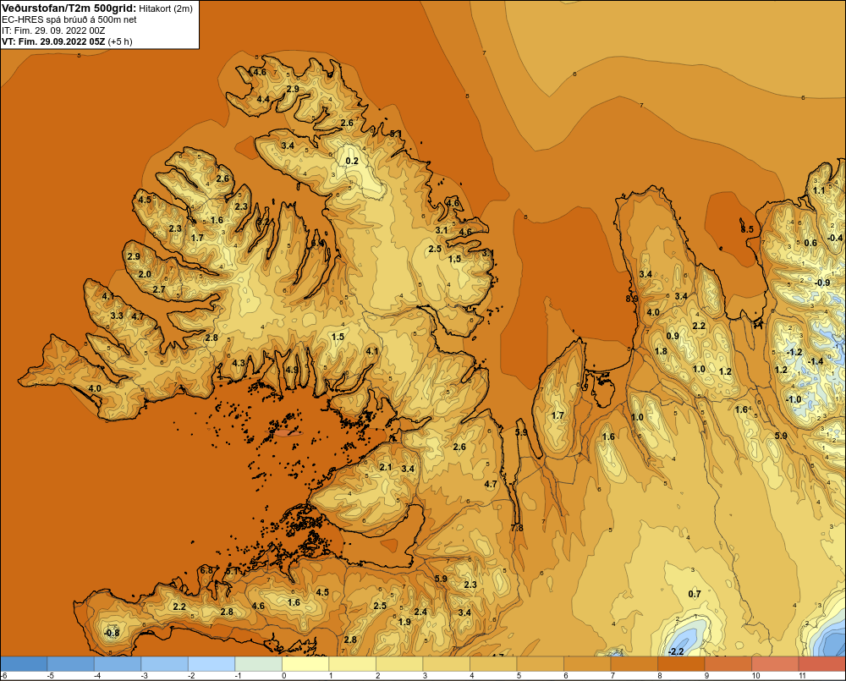Click the '0' tick label on the legend

point(284,676)
